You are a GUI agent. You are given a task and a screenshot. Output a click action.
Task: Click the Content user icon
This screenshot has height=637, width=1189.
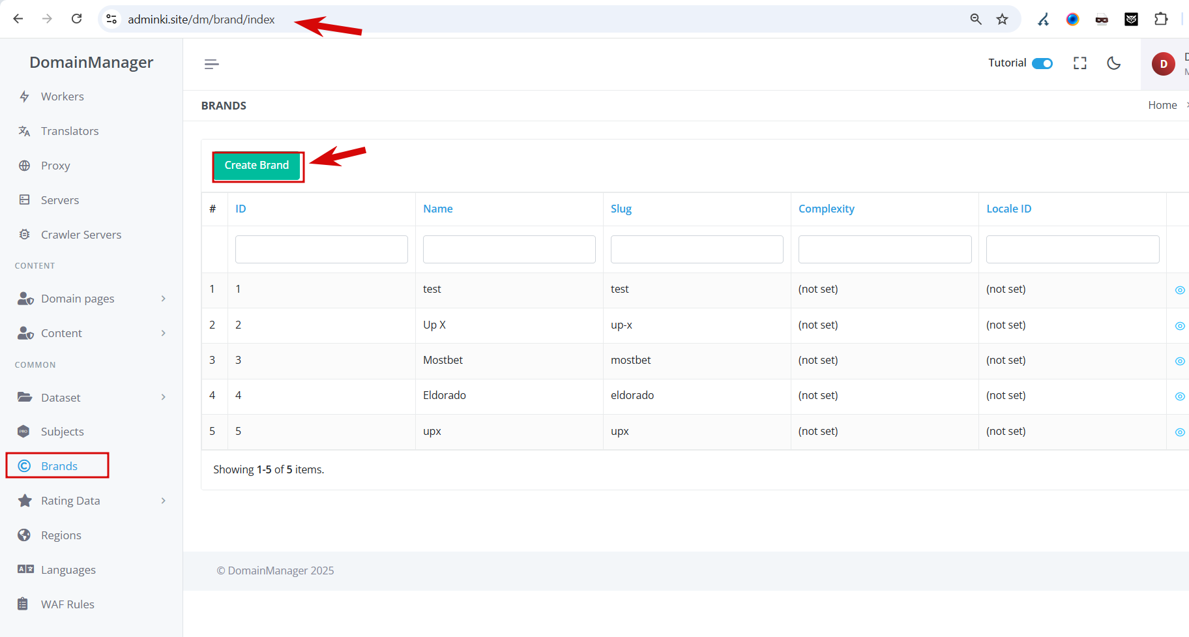click(25, 333)
